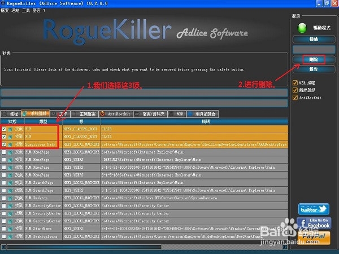The image size is (339, 254).
Task: Open the 連結 menu
Action: click(15, 10)
